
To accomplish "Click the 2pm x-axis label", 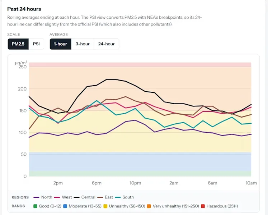I will tap(58, 183).
